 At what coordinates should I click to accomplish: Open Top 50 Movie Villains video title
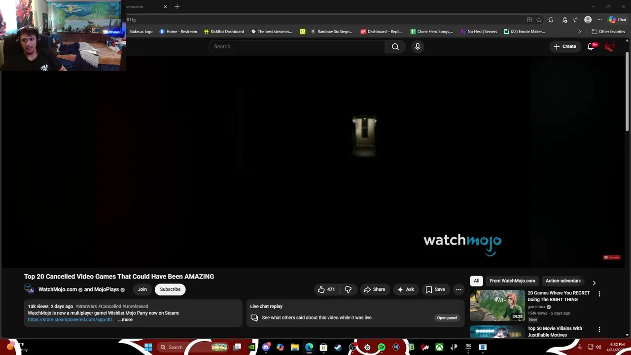coord(555,331)
